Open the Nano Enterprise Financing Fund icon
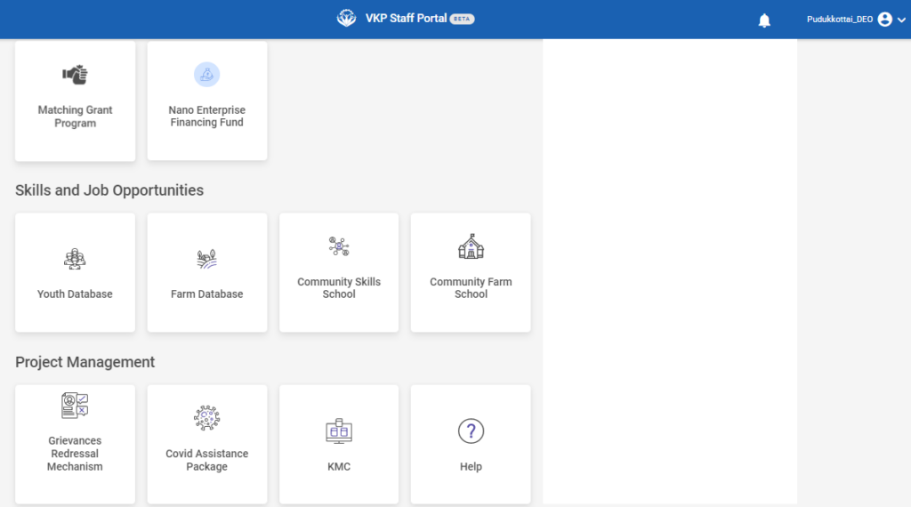The height and width of the screenshot is (507, 911). tap(206, 75)
